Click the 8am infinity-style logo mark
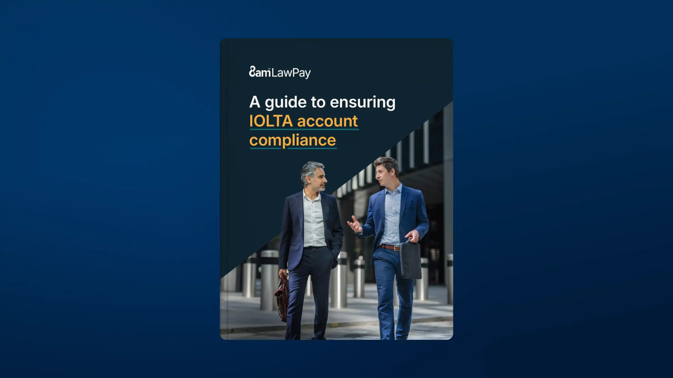Screen dimensions: 673x378 [x=252, y=71]
